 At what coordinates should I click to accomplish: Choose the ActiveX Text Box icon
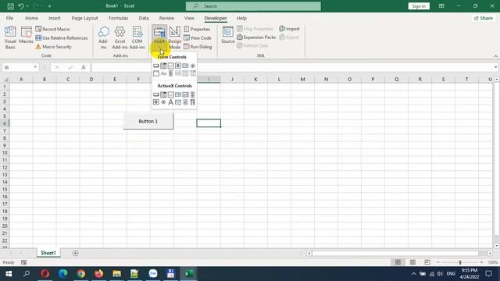pyautogui.click(x=185, y=94)
